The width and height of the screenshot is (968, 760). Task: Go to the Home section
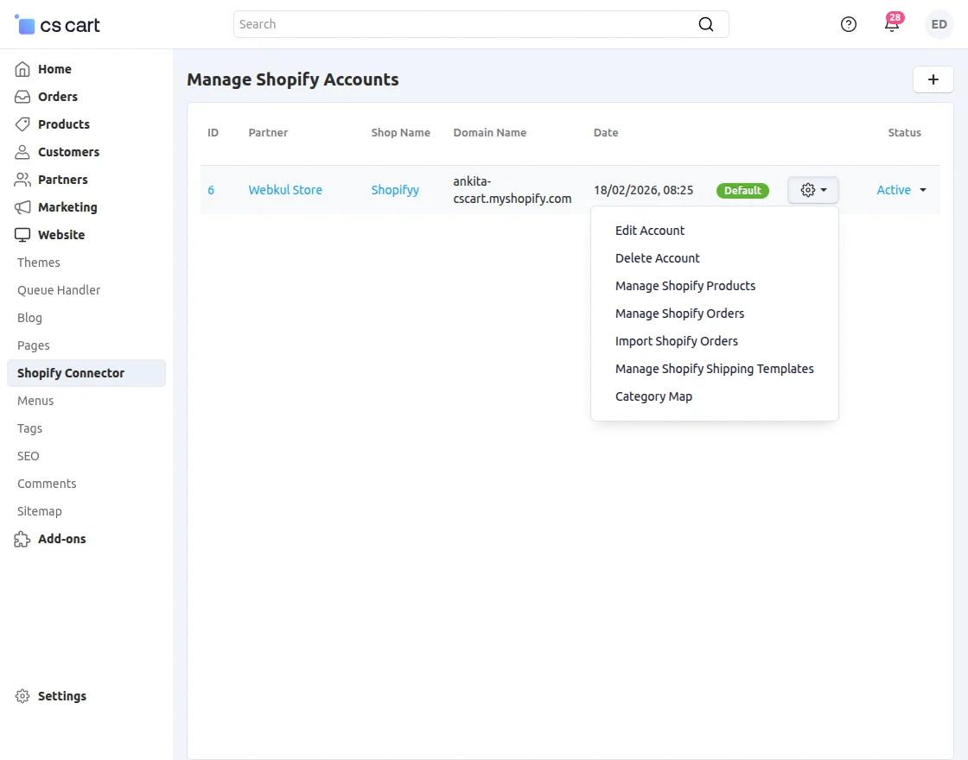(54, 69)
